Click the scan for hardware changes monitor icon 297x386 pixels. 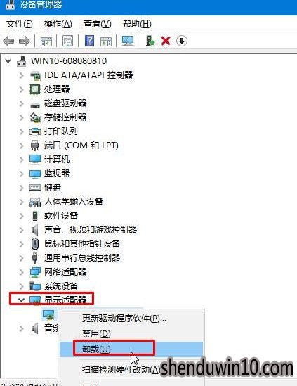pos(128,41)
